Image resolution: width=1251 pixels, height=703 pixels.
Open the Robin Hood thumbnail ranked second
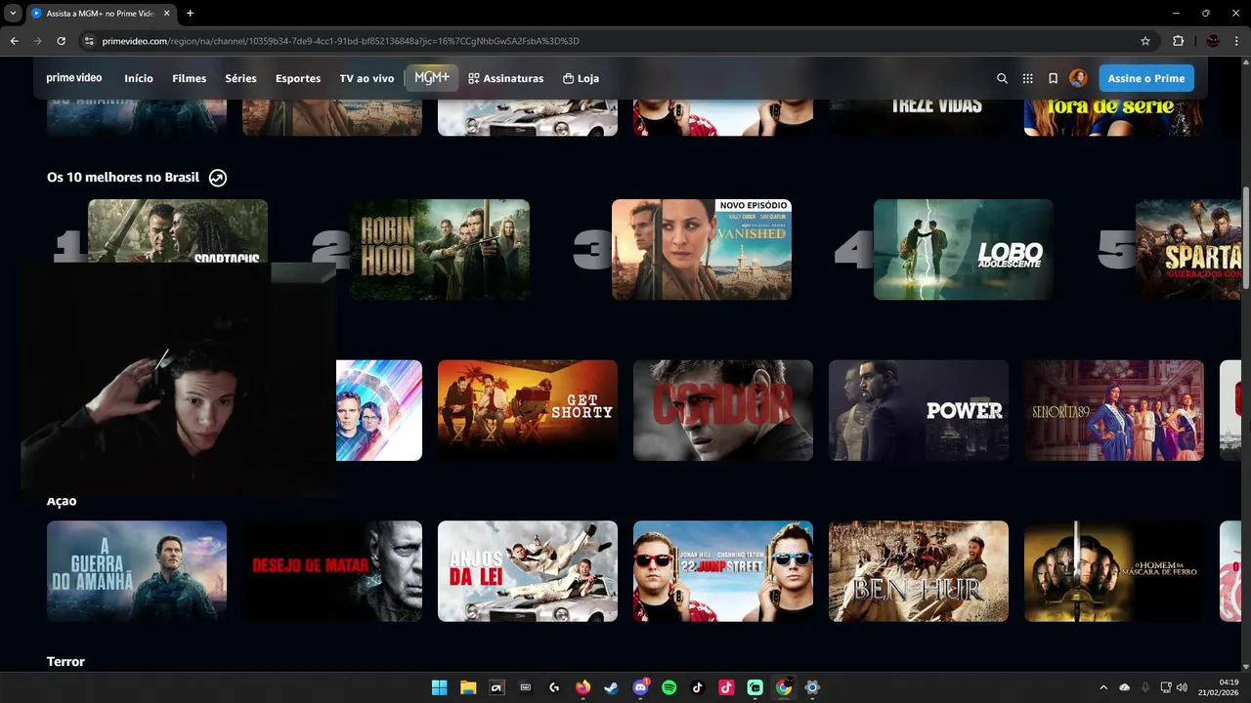440,250
